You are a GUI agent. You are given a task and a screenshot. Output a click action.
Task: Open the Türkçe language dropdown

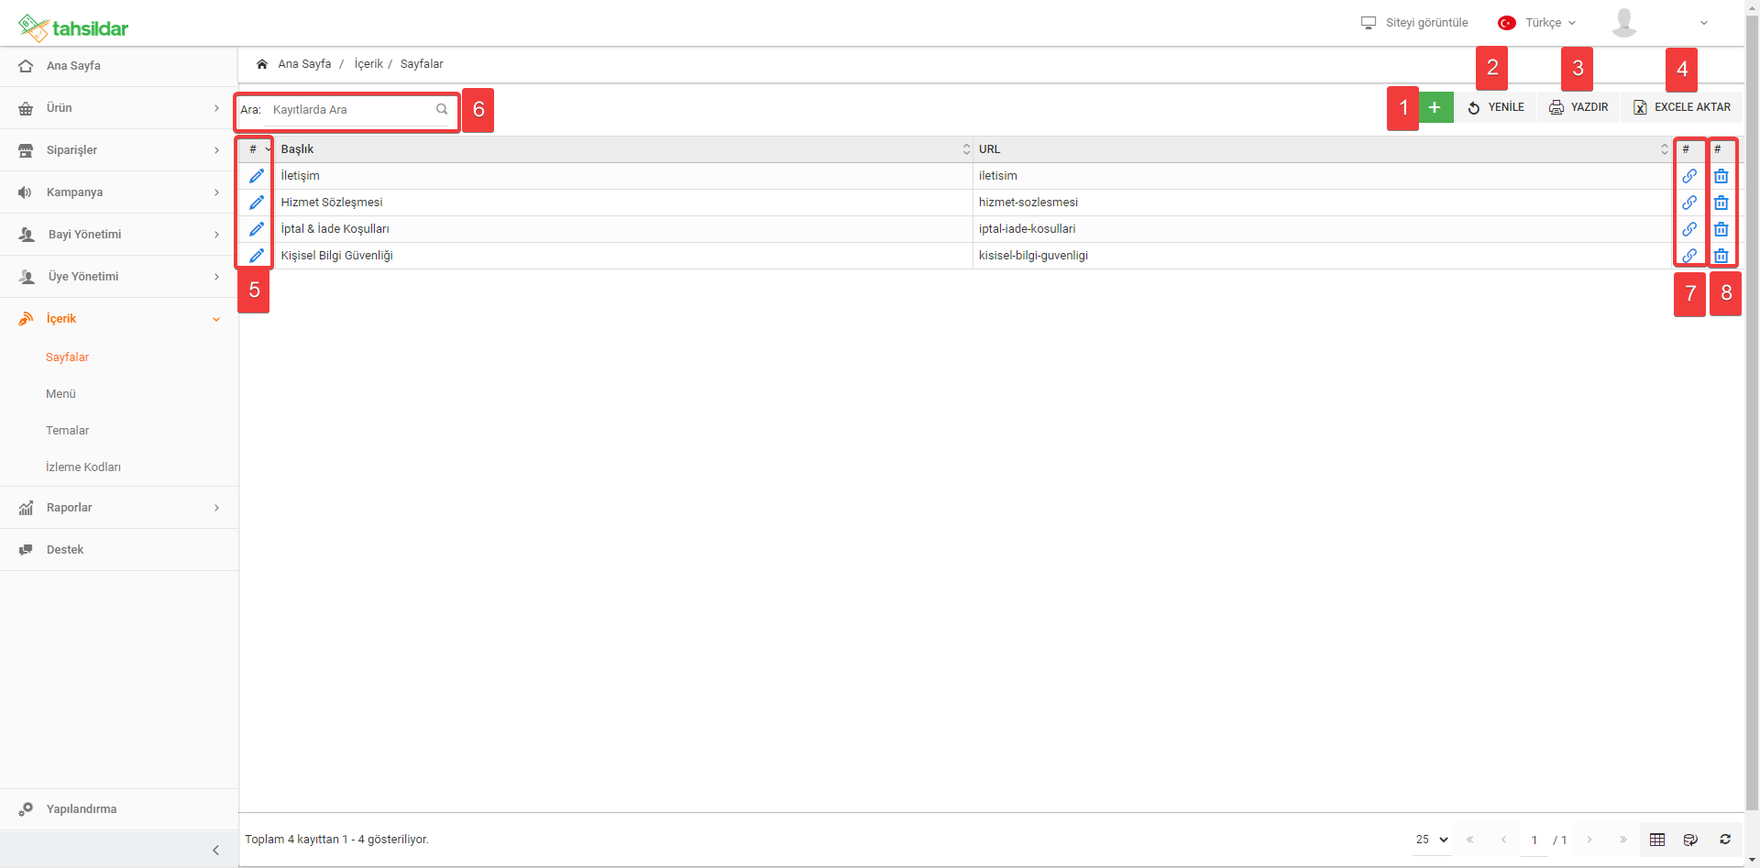coord(1537,23)
